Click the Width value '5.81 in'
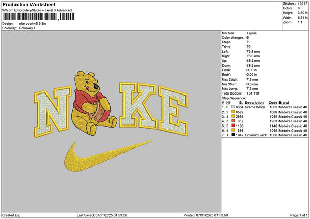The image size is (310, 219). [302, 18]
